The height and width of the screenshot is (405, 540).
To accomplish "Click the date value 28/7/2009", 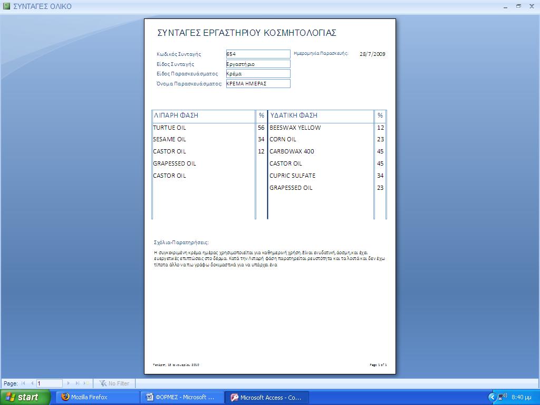I will click(x=372, y=54).
